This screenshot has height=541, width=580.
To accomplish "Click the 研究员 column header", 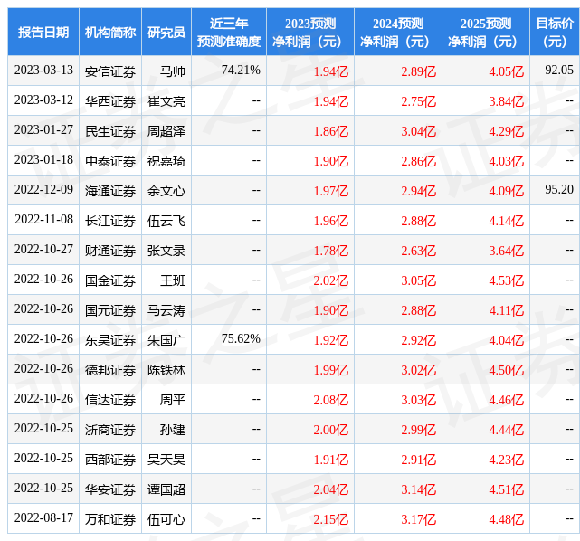I will pos(166,33).
